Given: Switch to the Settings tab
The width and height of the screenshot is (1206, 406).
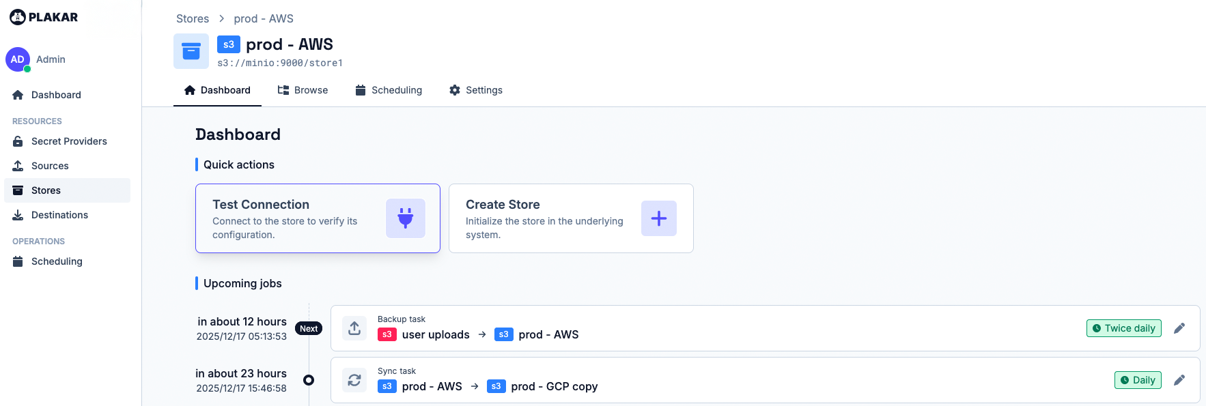Looking at the screenshot, I should click(475, 90).
